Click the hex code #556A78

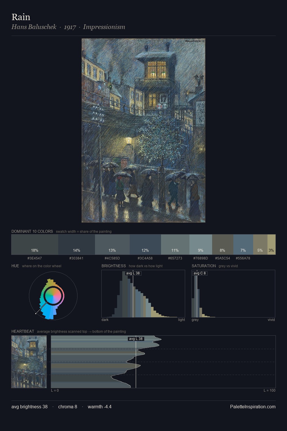coord(243,258)
